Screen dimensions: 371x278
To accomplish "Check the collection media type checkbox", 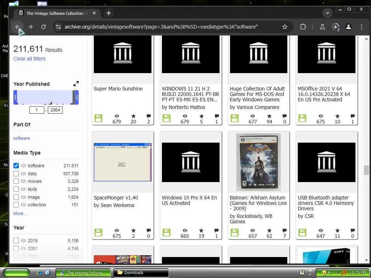I will [16, 205].
